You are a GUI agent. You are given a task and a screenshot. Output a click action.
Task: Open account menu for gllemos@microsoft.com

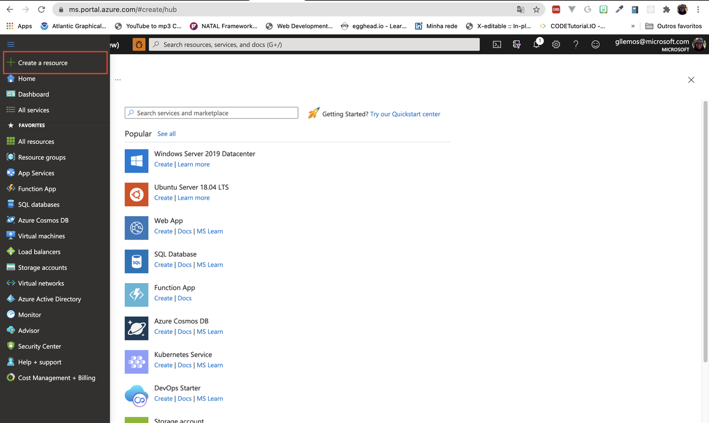pos(660,44)
